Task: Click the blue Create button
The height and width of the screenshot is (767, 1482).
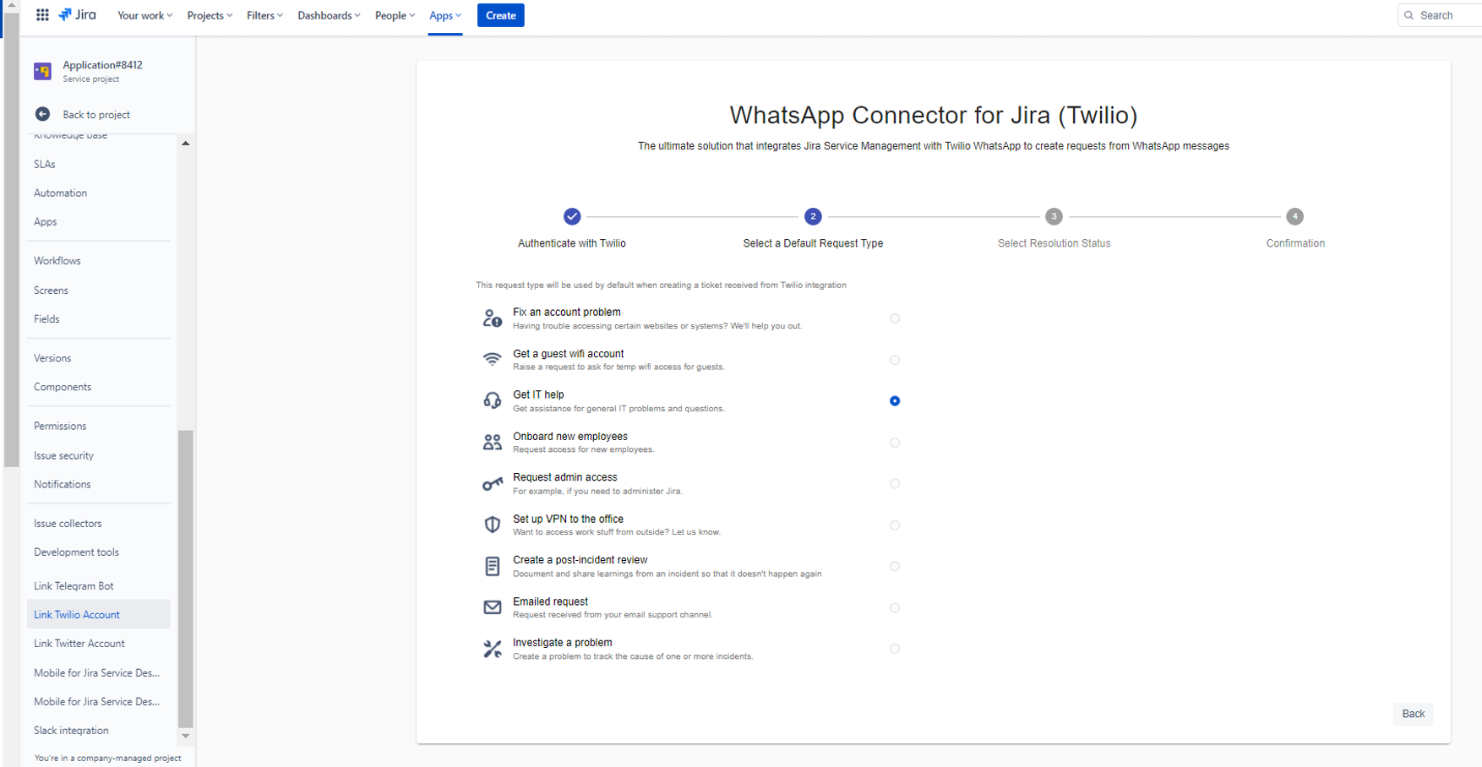Action: [500, 15]
